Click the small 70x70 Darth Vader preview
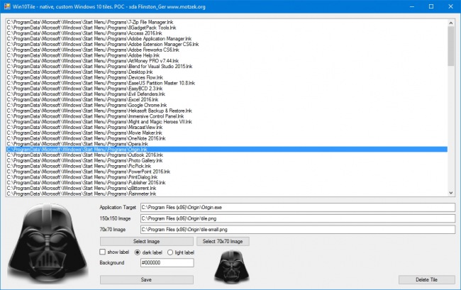The width and height of the screenshot is (461, 290). coord(232,267)
